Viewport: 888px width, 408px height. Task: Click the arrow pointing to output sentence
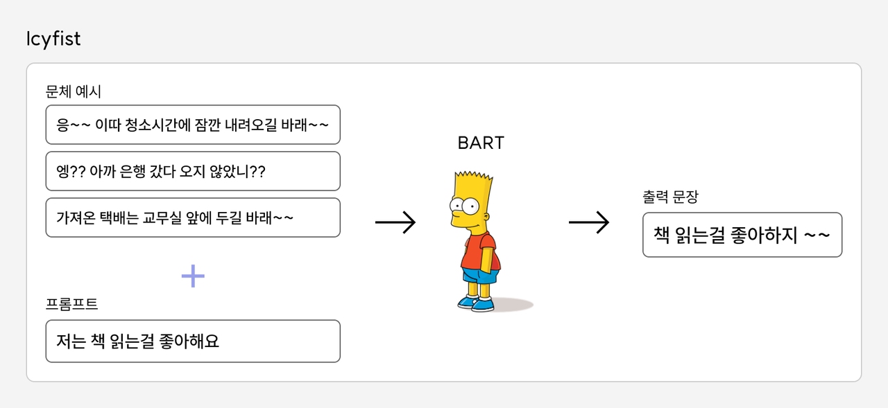coord(588,222)
